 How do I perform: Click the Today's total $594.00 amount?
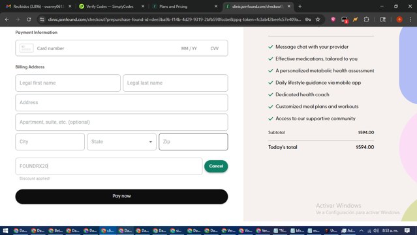pos(365,147)
